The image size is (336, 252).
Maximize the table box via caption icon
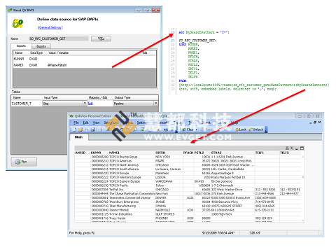[302, 148]
